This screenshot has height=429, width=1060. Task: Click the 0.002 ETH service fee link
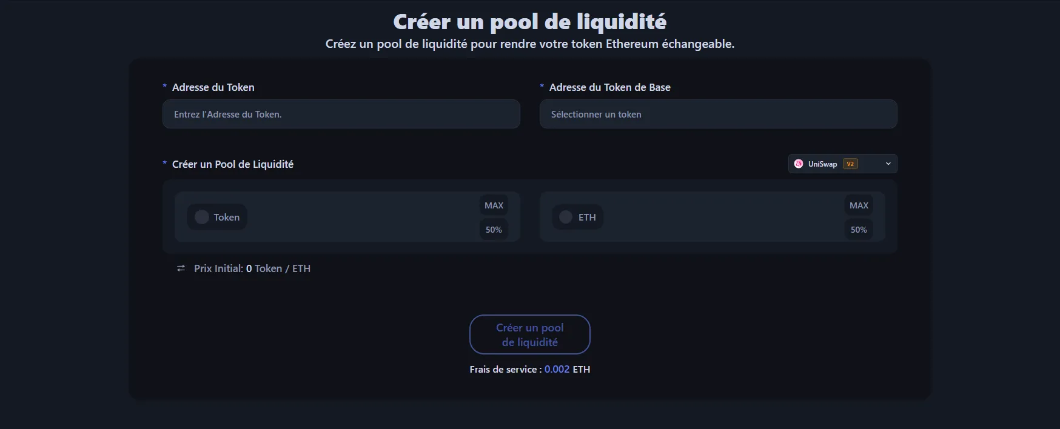click(557, 369)
